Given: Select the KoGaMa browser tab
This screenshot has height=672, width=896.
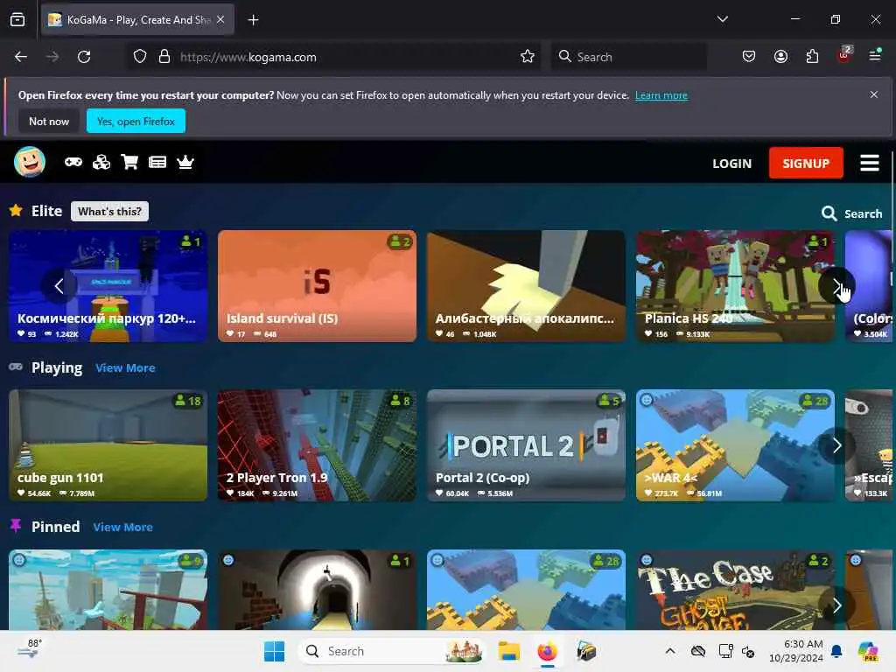Looking at the screenshot, I should tap(137, 20).
